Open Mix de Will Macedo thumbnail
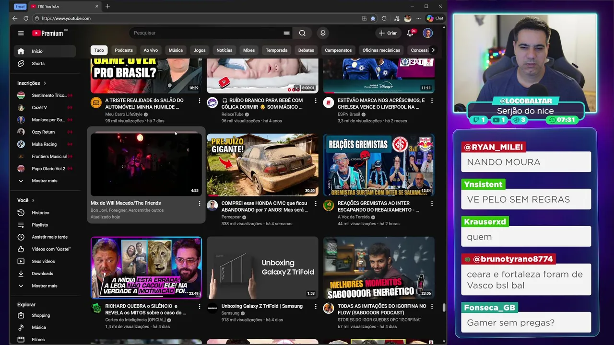614x345 pixels. pyautogui.click(x=146, y=164)
